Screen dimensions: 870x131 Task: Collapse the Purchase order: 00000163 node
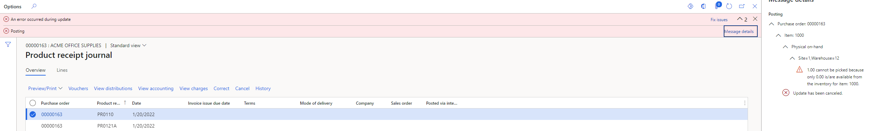coord(772,24)
